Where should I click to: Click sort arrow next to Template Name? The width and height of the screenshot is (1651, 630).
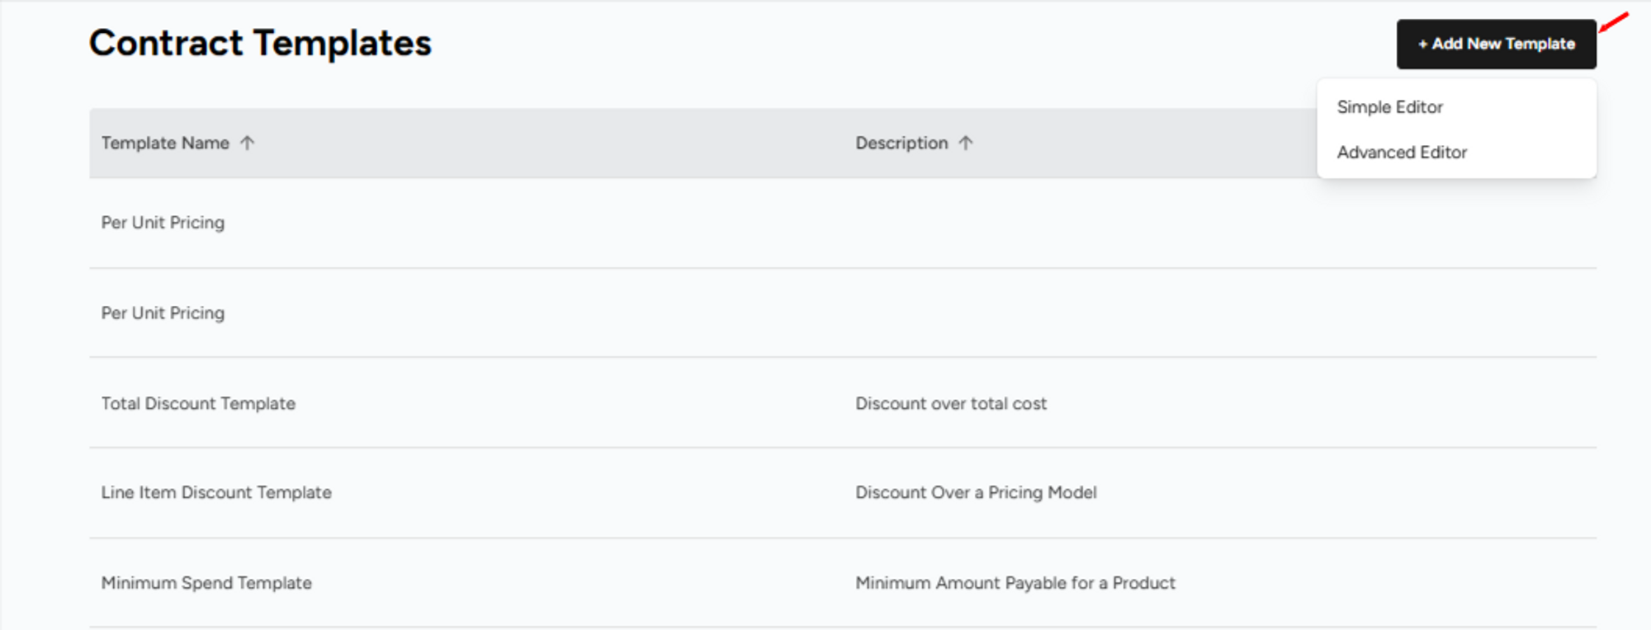point(247,143)
